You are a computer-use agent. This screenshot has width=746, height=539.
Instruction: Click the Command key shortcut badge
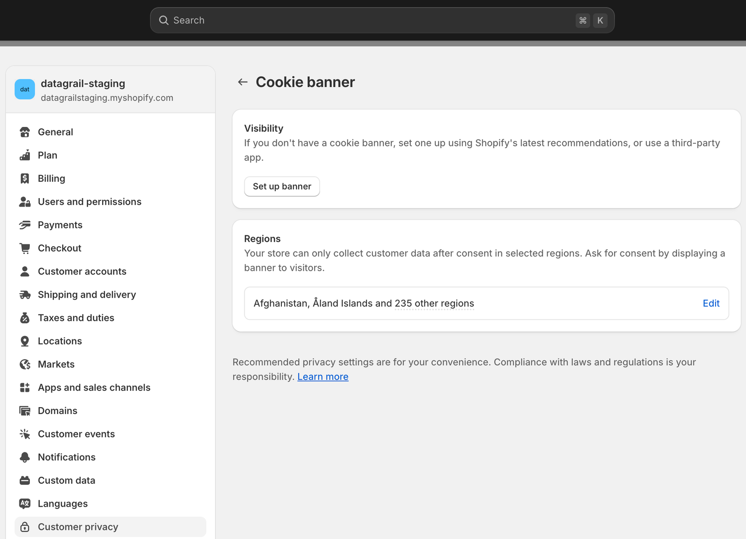(x=583, y=20)
